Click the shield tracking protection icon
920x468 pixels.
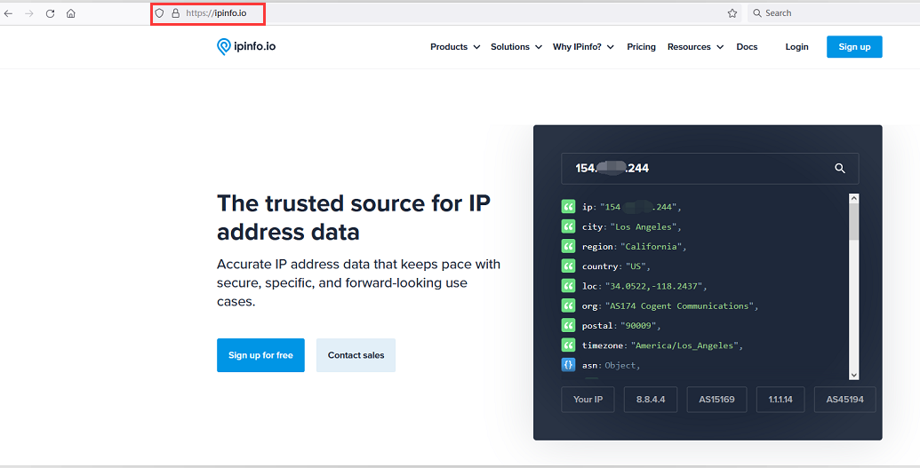click(x=159, y=13)
